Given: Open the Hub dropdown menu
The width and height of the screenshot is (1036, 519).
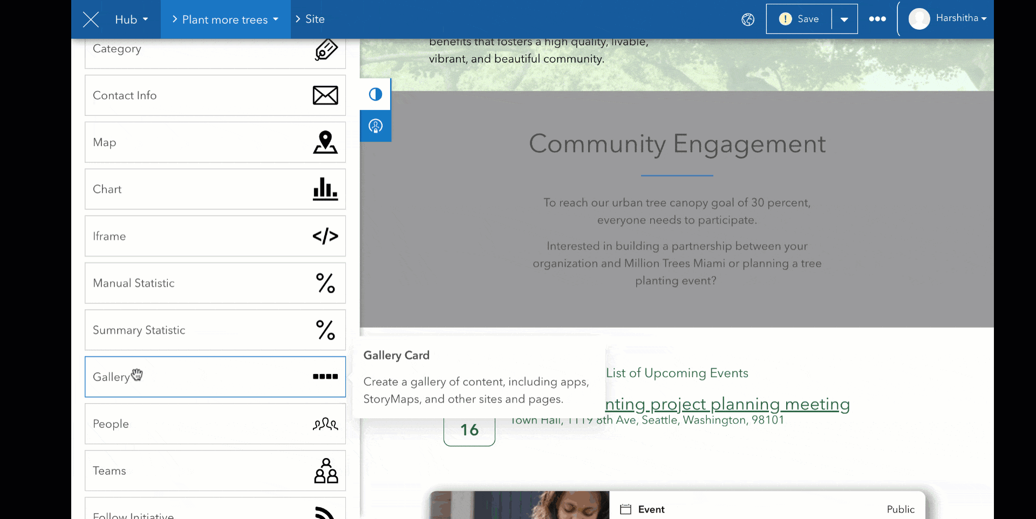Looking at the screenshot, I should 131,19.
